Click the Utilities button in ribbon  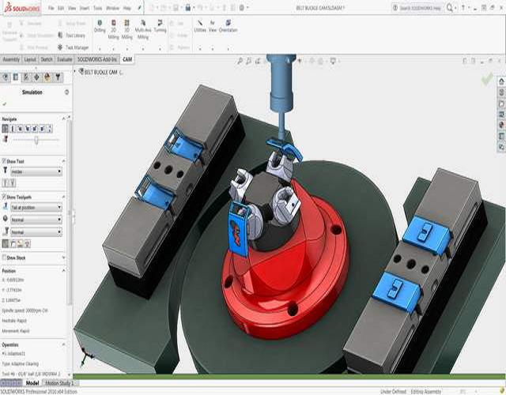click(x=199, y=24)
